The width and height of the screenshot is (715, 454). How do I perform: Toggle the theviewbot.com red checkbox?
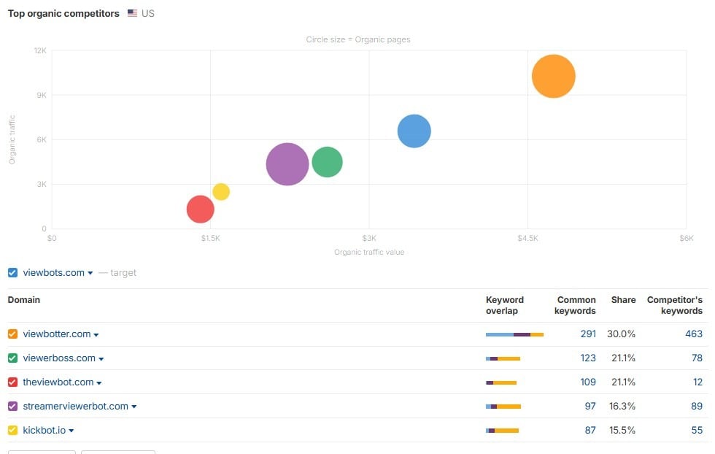12,382
